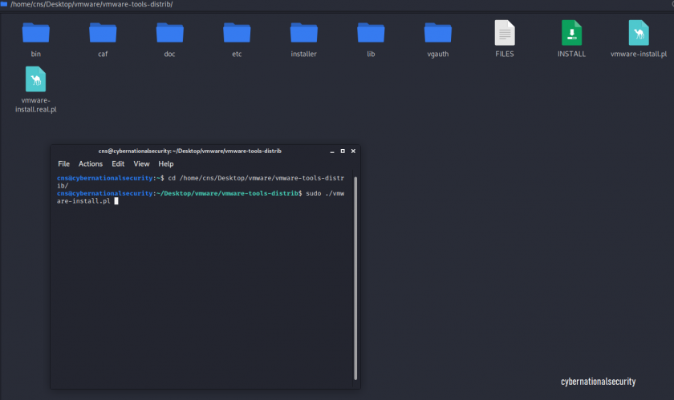Open the terminal View menu
The height and width of the screenshot is (400, 674).
point(141,164)
